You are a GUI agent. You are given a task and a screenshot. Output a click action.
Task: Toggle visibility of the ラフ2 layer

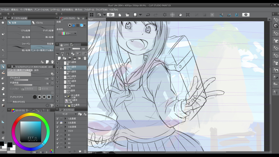pos(57,87)
